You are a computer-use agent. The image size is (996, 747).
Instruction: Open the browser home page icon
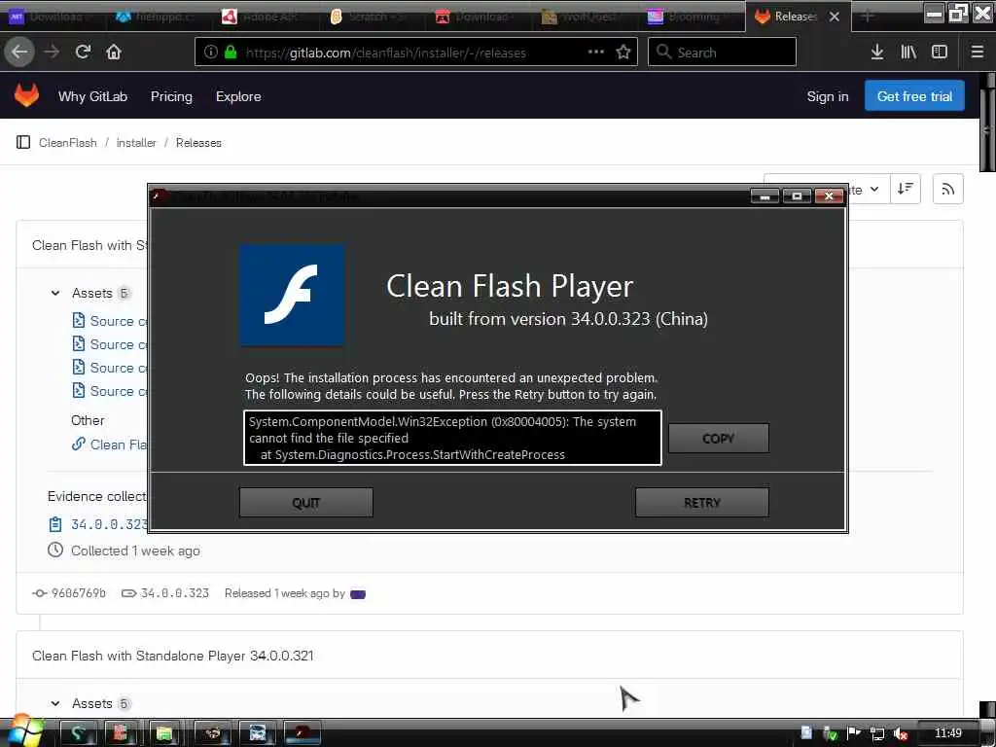point(114,53)
